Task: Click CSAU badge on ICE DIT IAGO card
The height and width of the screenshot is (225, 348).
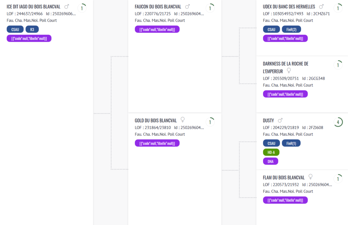Action: point(15,29)
